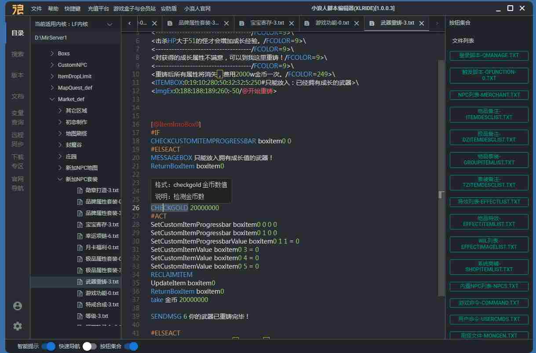536x353 pixels.
Task: Enable the 快速导航 toggle
Action: pyautogui.click(x=88, y=346)
